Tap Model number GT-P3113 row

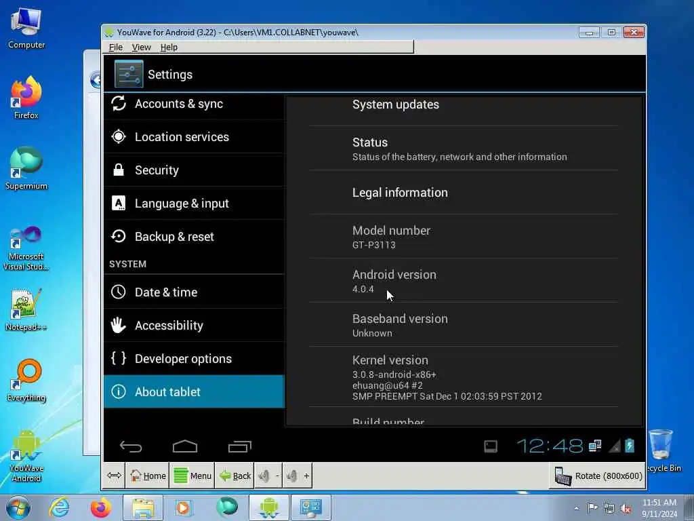pyautogui.click(x=464, y=237)
